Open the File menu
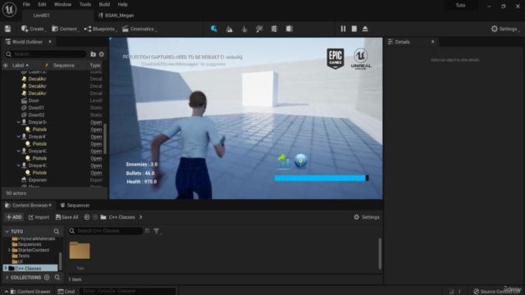The width and height of the screenshot is (525, 295). 26,4
